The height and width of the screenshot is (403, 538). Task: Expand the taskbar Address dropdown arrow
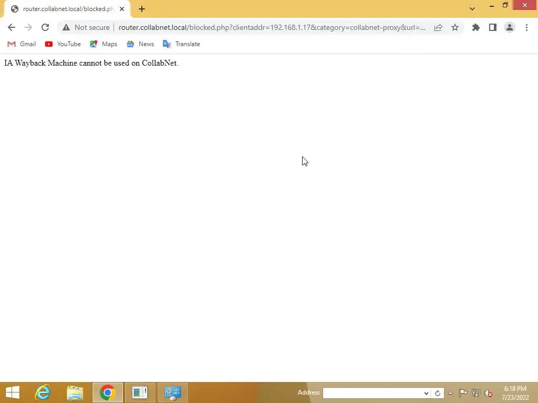pos(426,393)
